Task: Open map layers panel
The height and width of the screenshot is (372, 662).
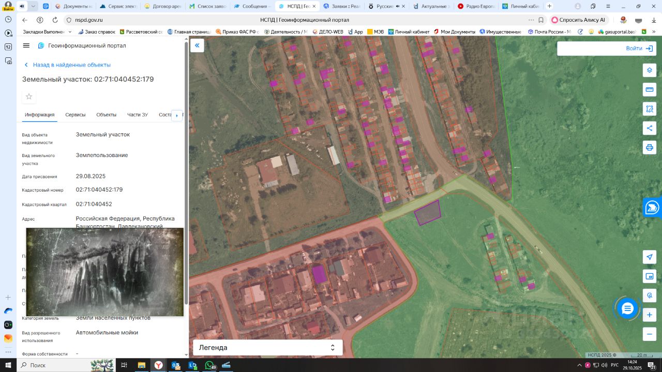Action: tap(650, 70)
